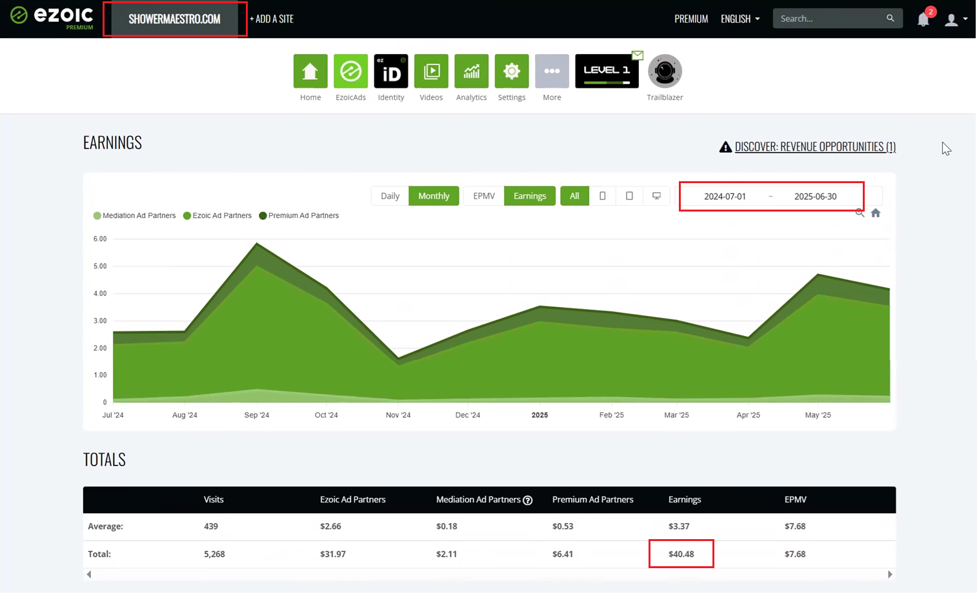
Task: Click total premium partners value $6.41
Action: [x=563, y=554]
